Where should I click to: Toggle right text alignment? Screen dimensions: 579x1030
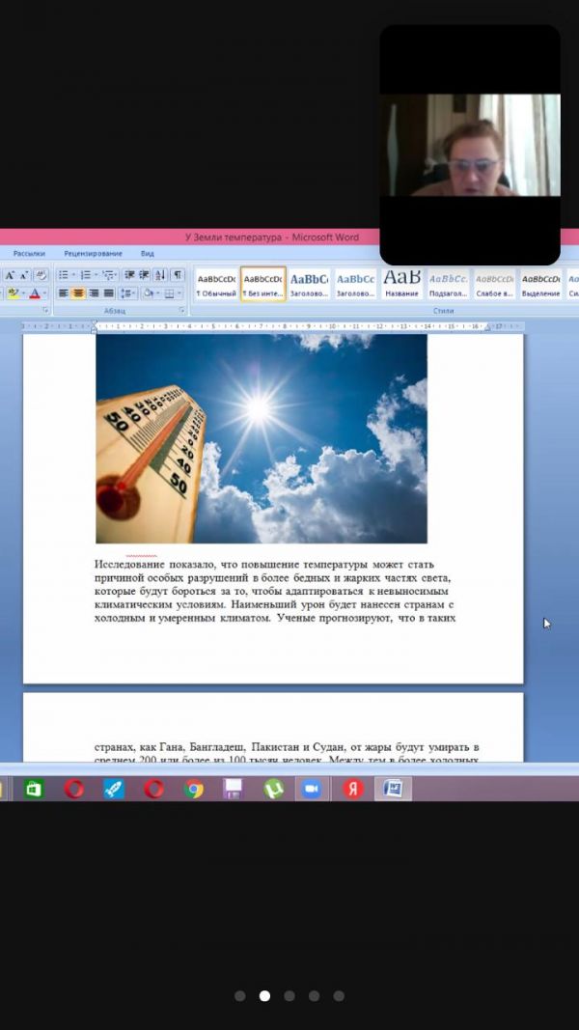tap(94, 293)
